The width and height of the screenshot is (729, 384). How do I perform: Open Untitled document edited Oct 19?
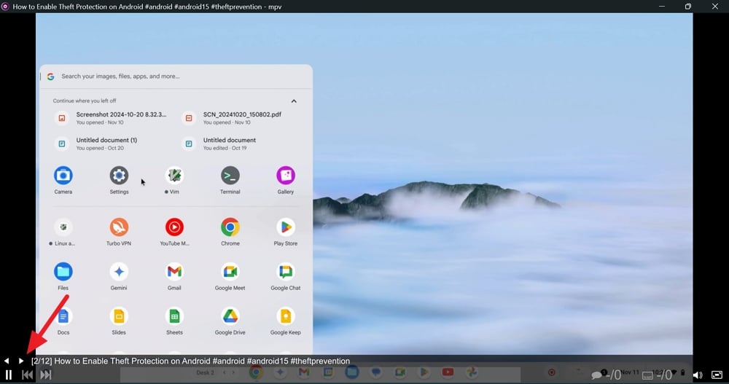point(219,144)
